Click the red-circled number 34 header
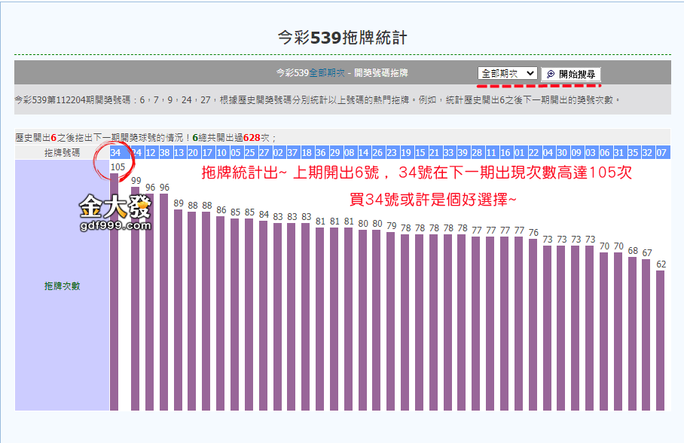Screen dimensions: 684x443 115,152
